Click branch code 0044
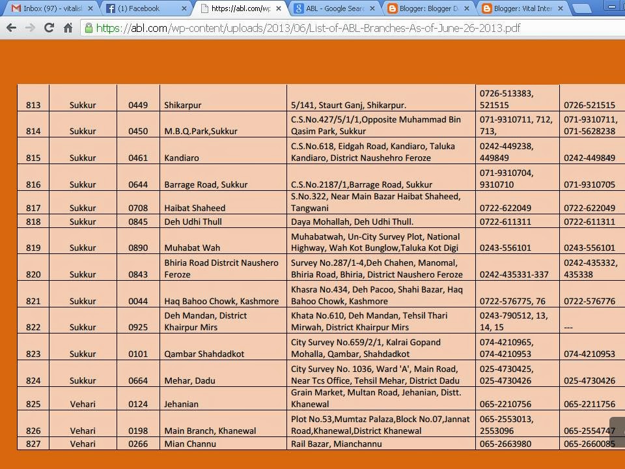 click(x=138, y=301)
